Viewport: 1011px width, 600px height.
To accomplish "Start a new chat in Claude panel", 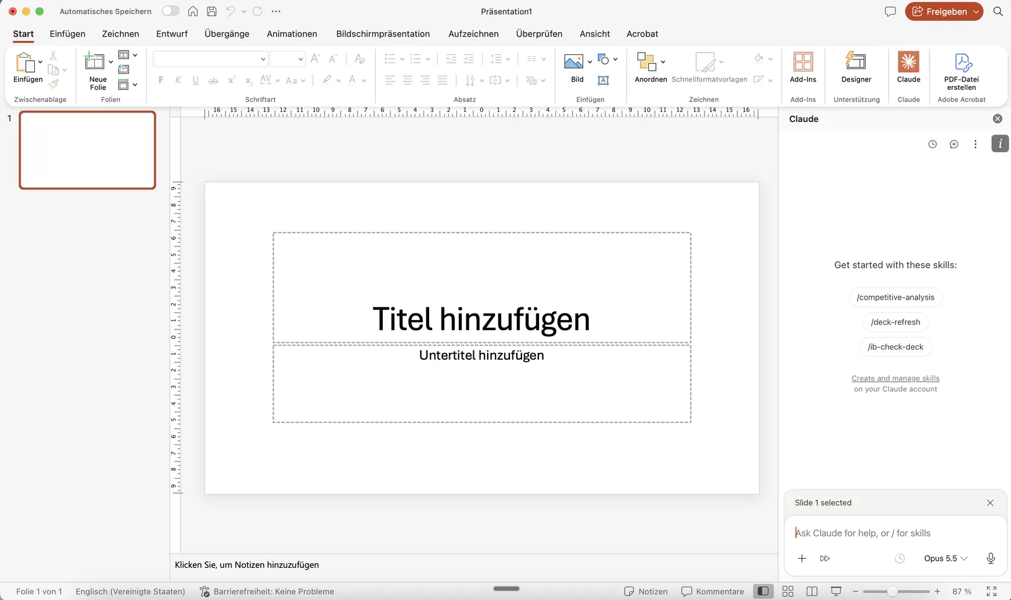I will tap(954, 144).
